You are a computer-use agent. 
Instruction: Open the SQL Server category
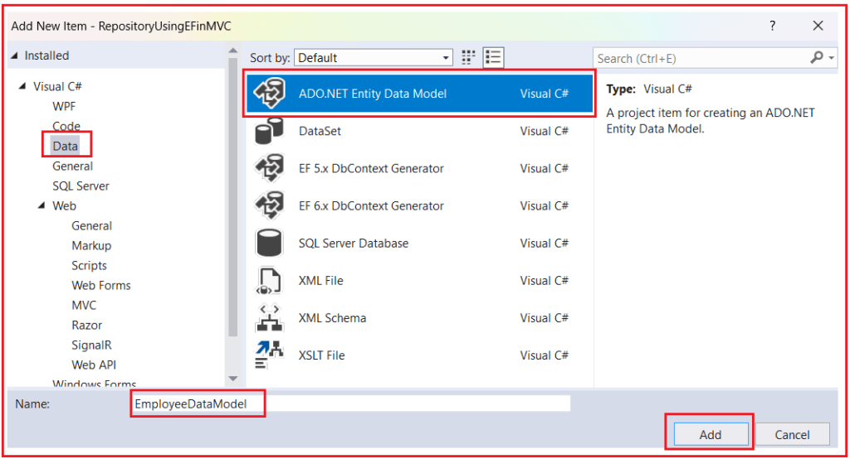81,186
